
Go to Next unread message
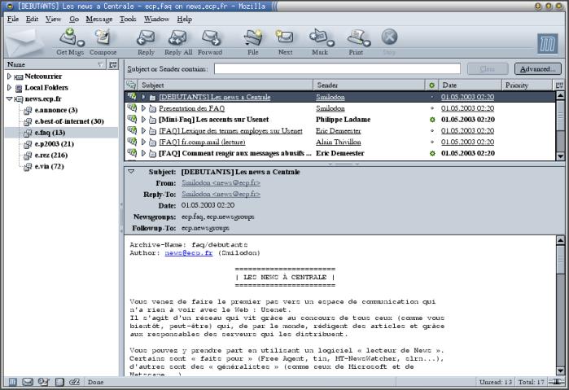[x=285, y=39]
